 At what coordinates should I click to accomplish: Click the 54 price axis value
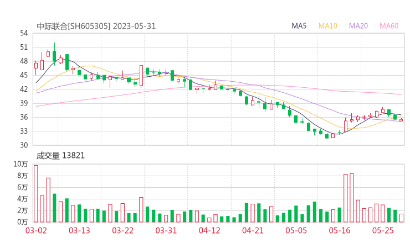[x=24, y=33]
